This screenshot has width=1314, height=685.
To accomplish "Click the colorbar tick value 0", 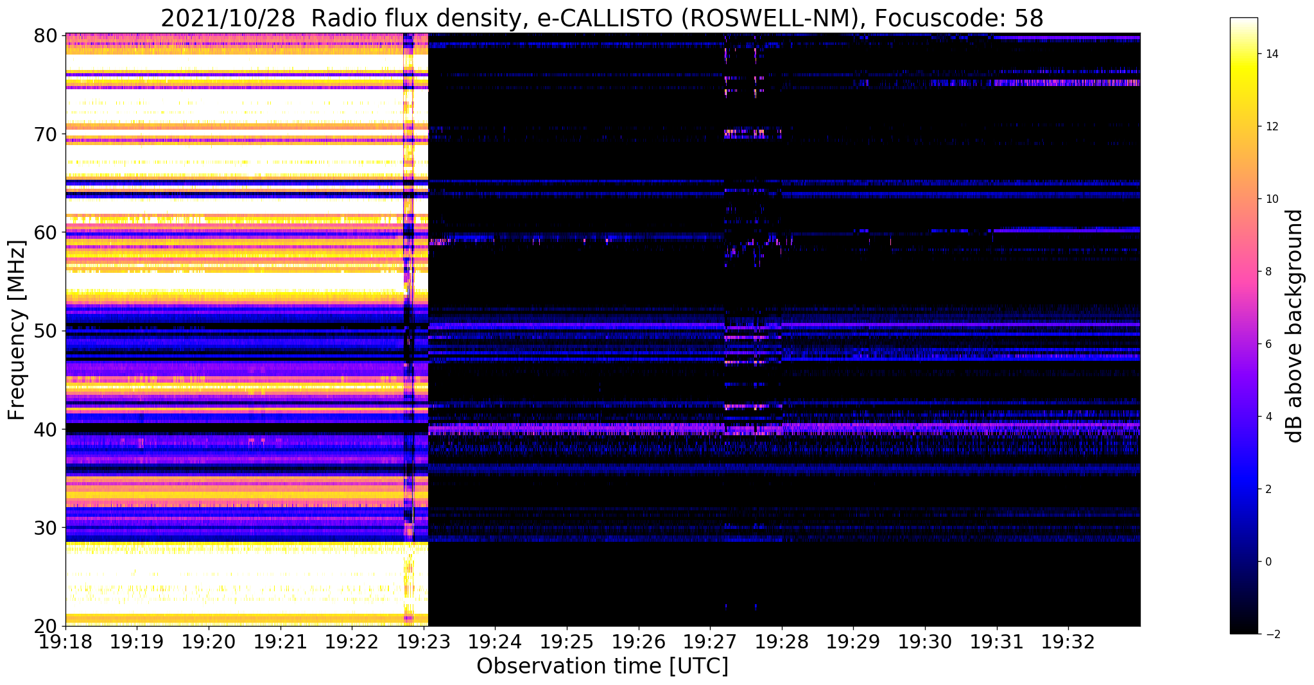I will 1268,562.
